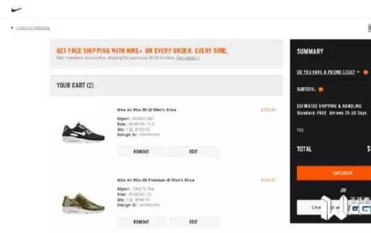The image size is (371, 233).
Task: Edit the Air Max 90 Premium iD shoe
Action: (193, 222)
